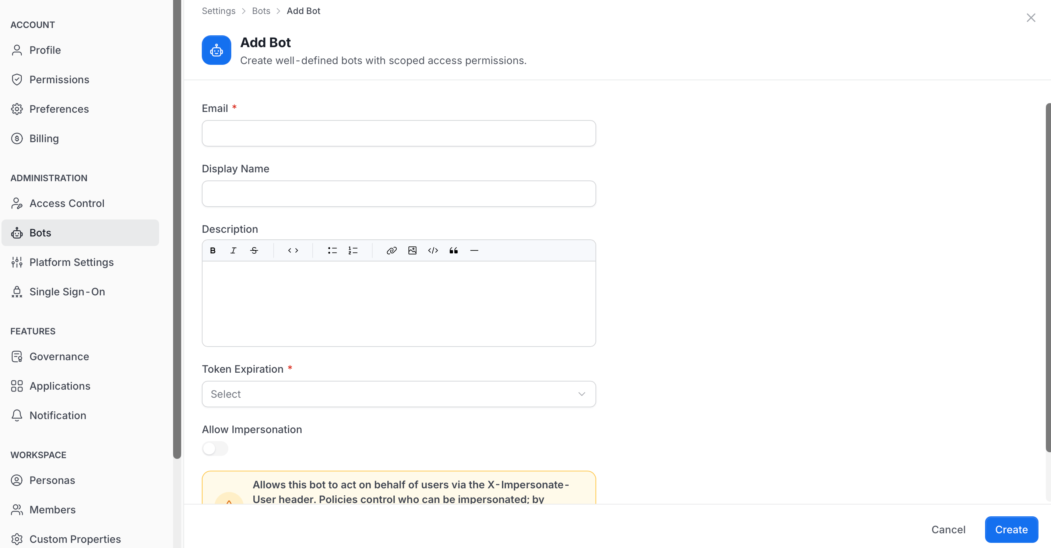Close the Add Bot panel
The width and height of the screenshot is (1051, 548).
tap(1031, 18)
